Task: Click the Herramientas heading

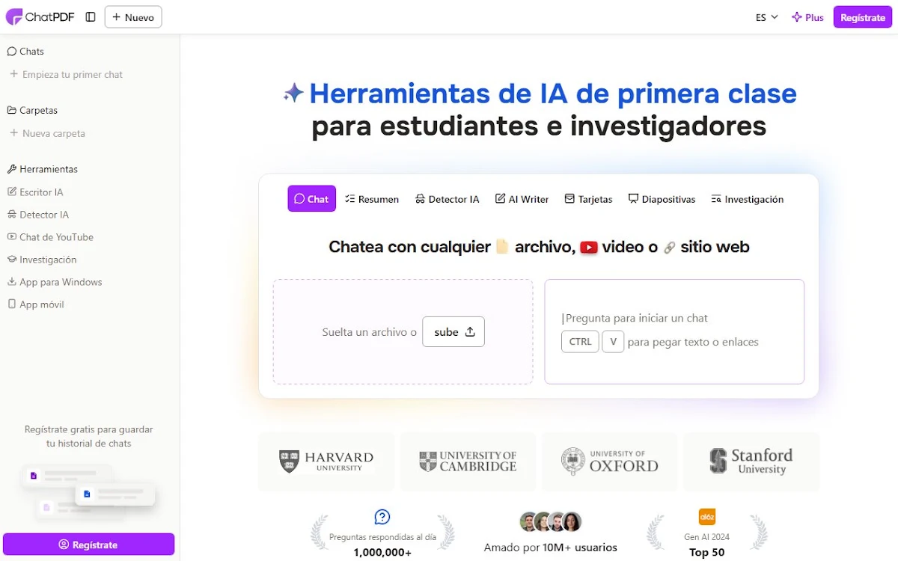Action: pyautogui.click(x=42, y=169)
